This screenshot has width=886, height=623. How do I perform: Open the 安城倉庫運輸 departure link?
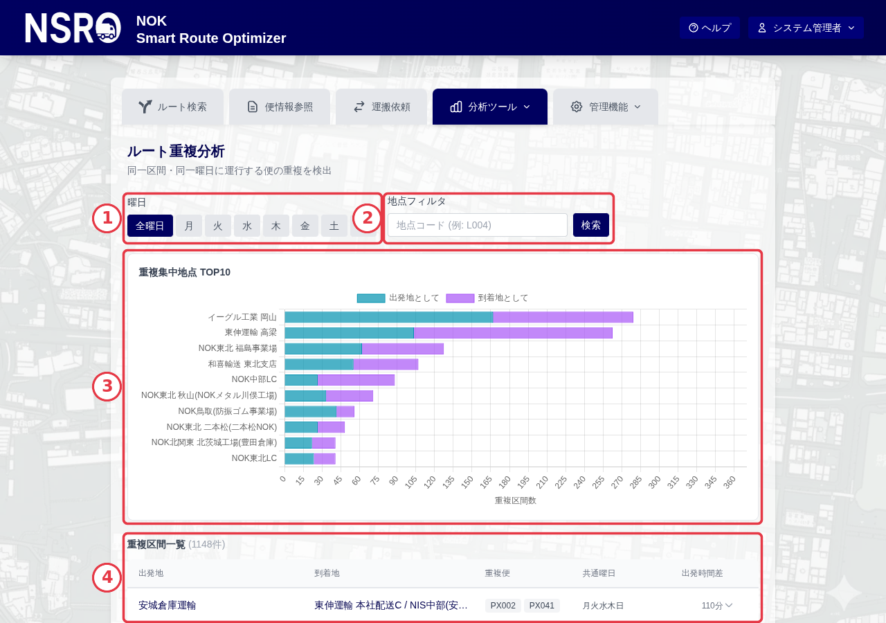(x=167, y=605)
